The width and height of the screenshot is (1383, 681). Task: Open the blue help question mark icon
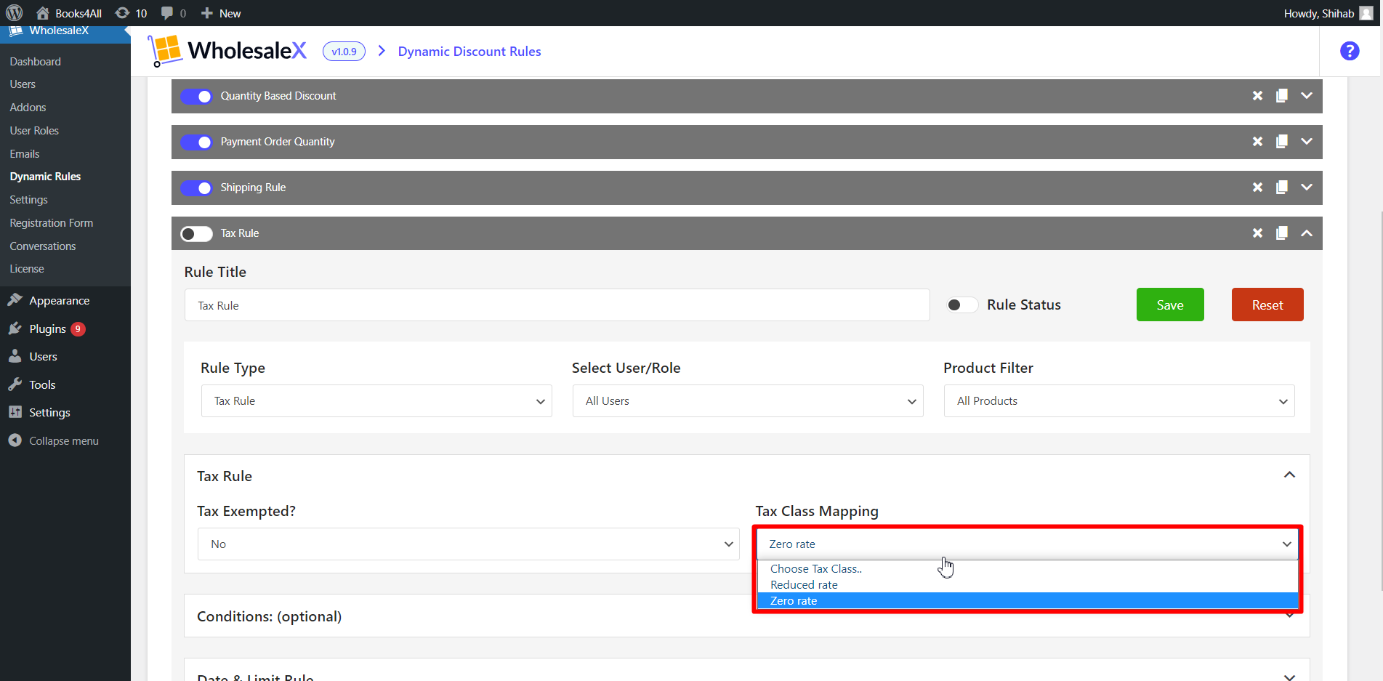[1350, 51]
